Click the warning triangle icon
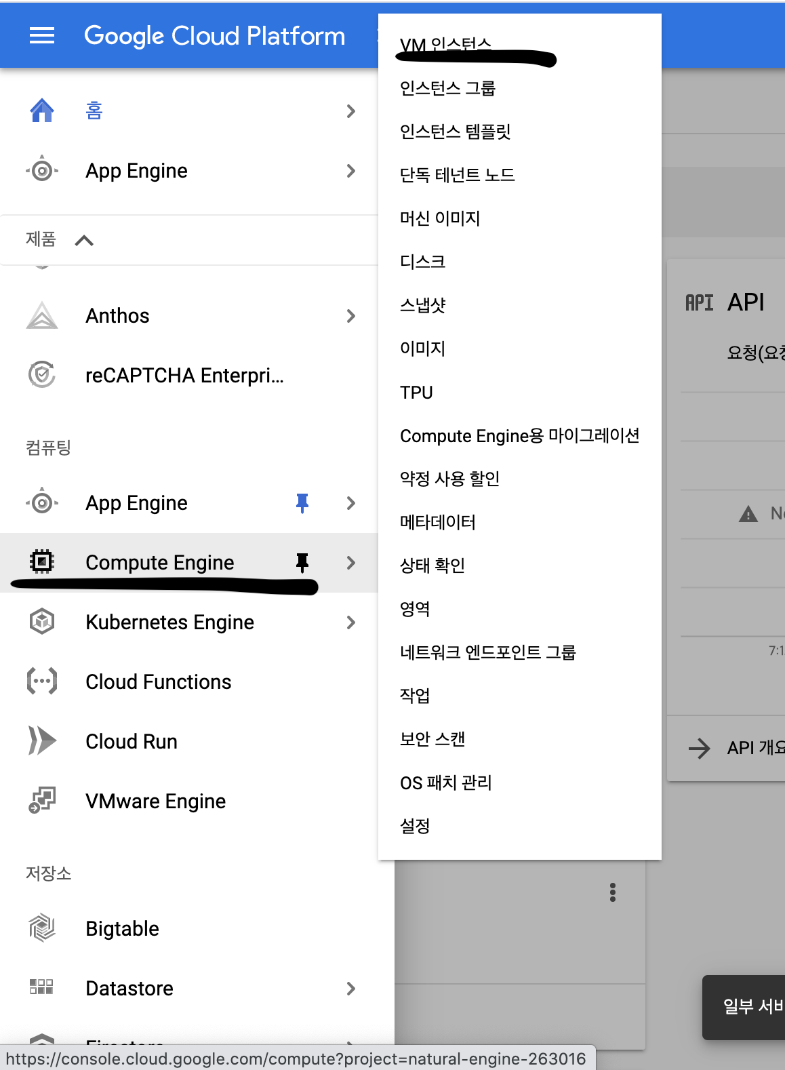Viewport: 785px width, 1070px height. point(748,514)
